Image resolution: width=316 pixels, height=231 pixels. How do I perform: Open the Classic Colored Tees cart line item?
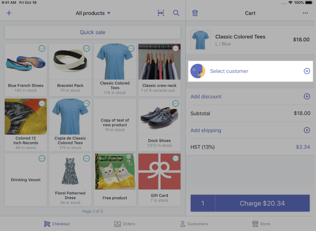(250, 40)
